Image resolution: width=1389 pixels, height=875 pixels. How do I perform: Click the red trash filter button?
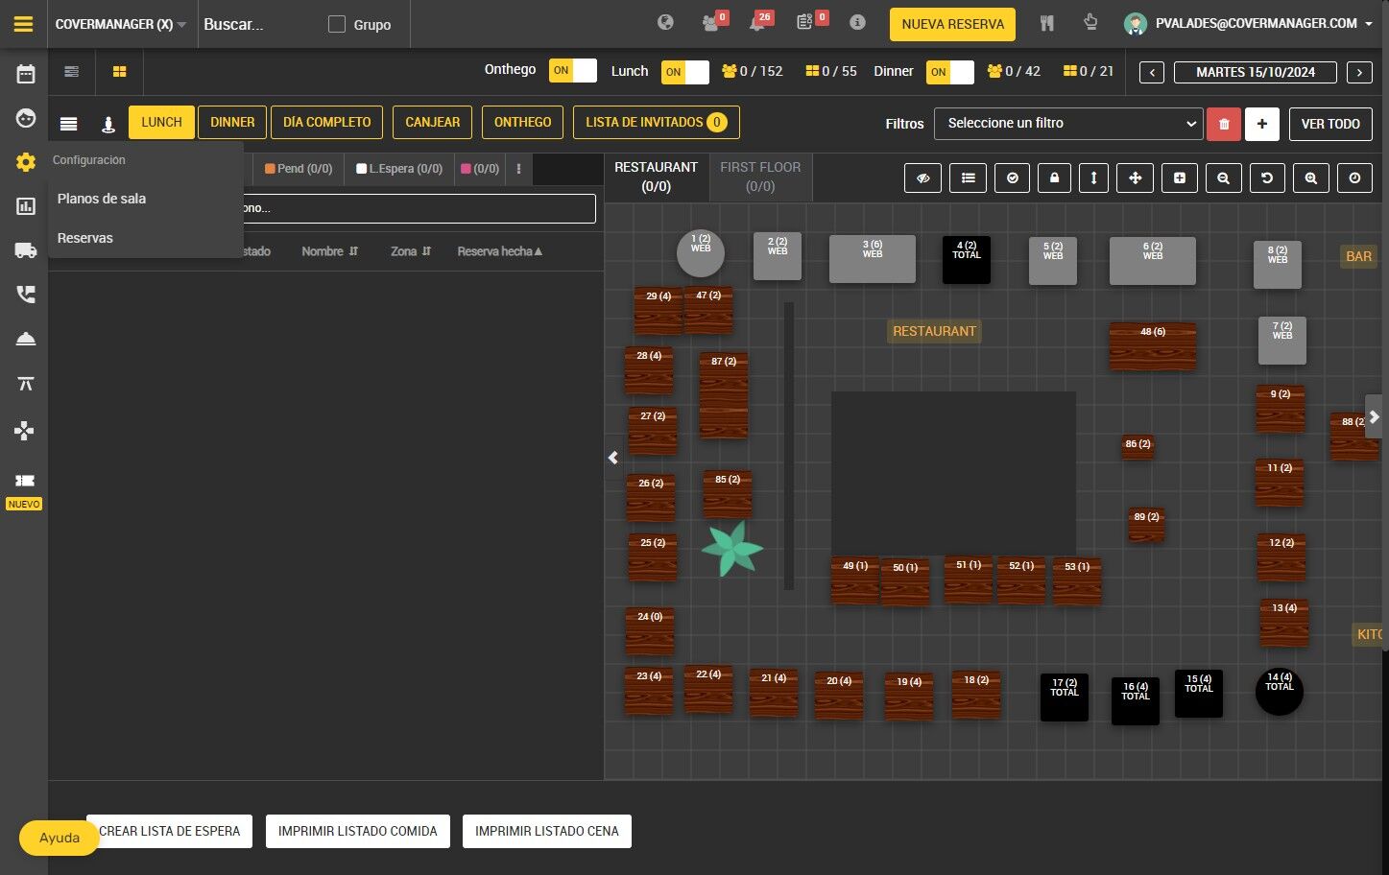[x=1224, y=124]
